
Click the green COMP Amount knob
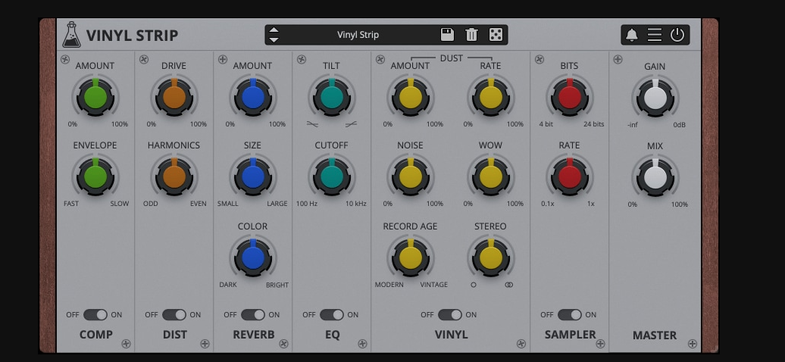[x=95, y=97]
